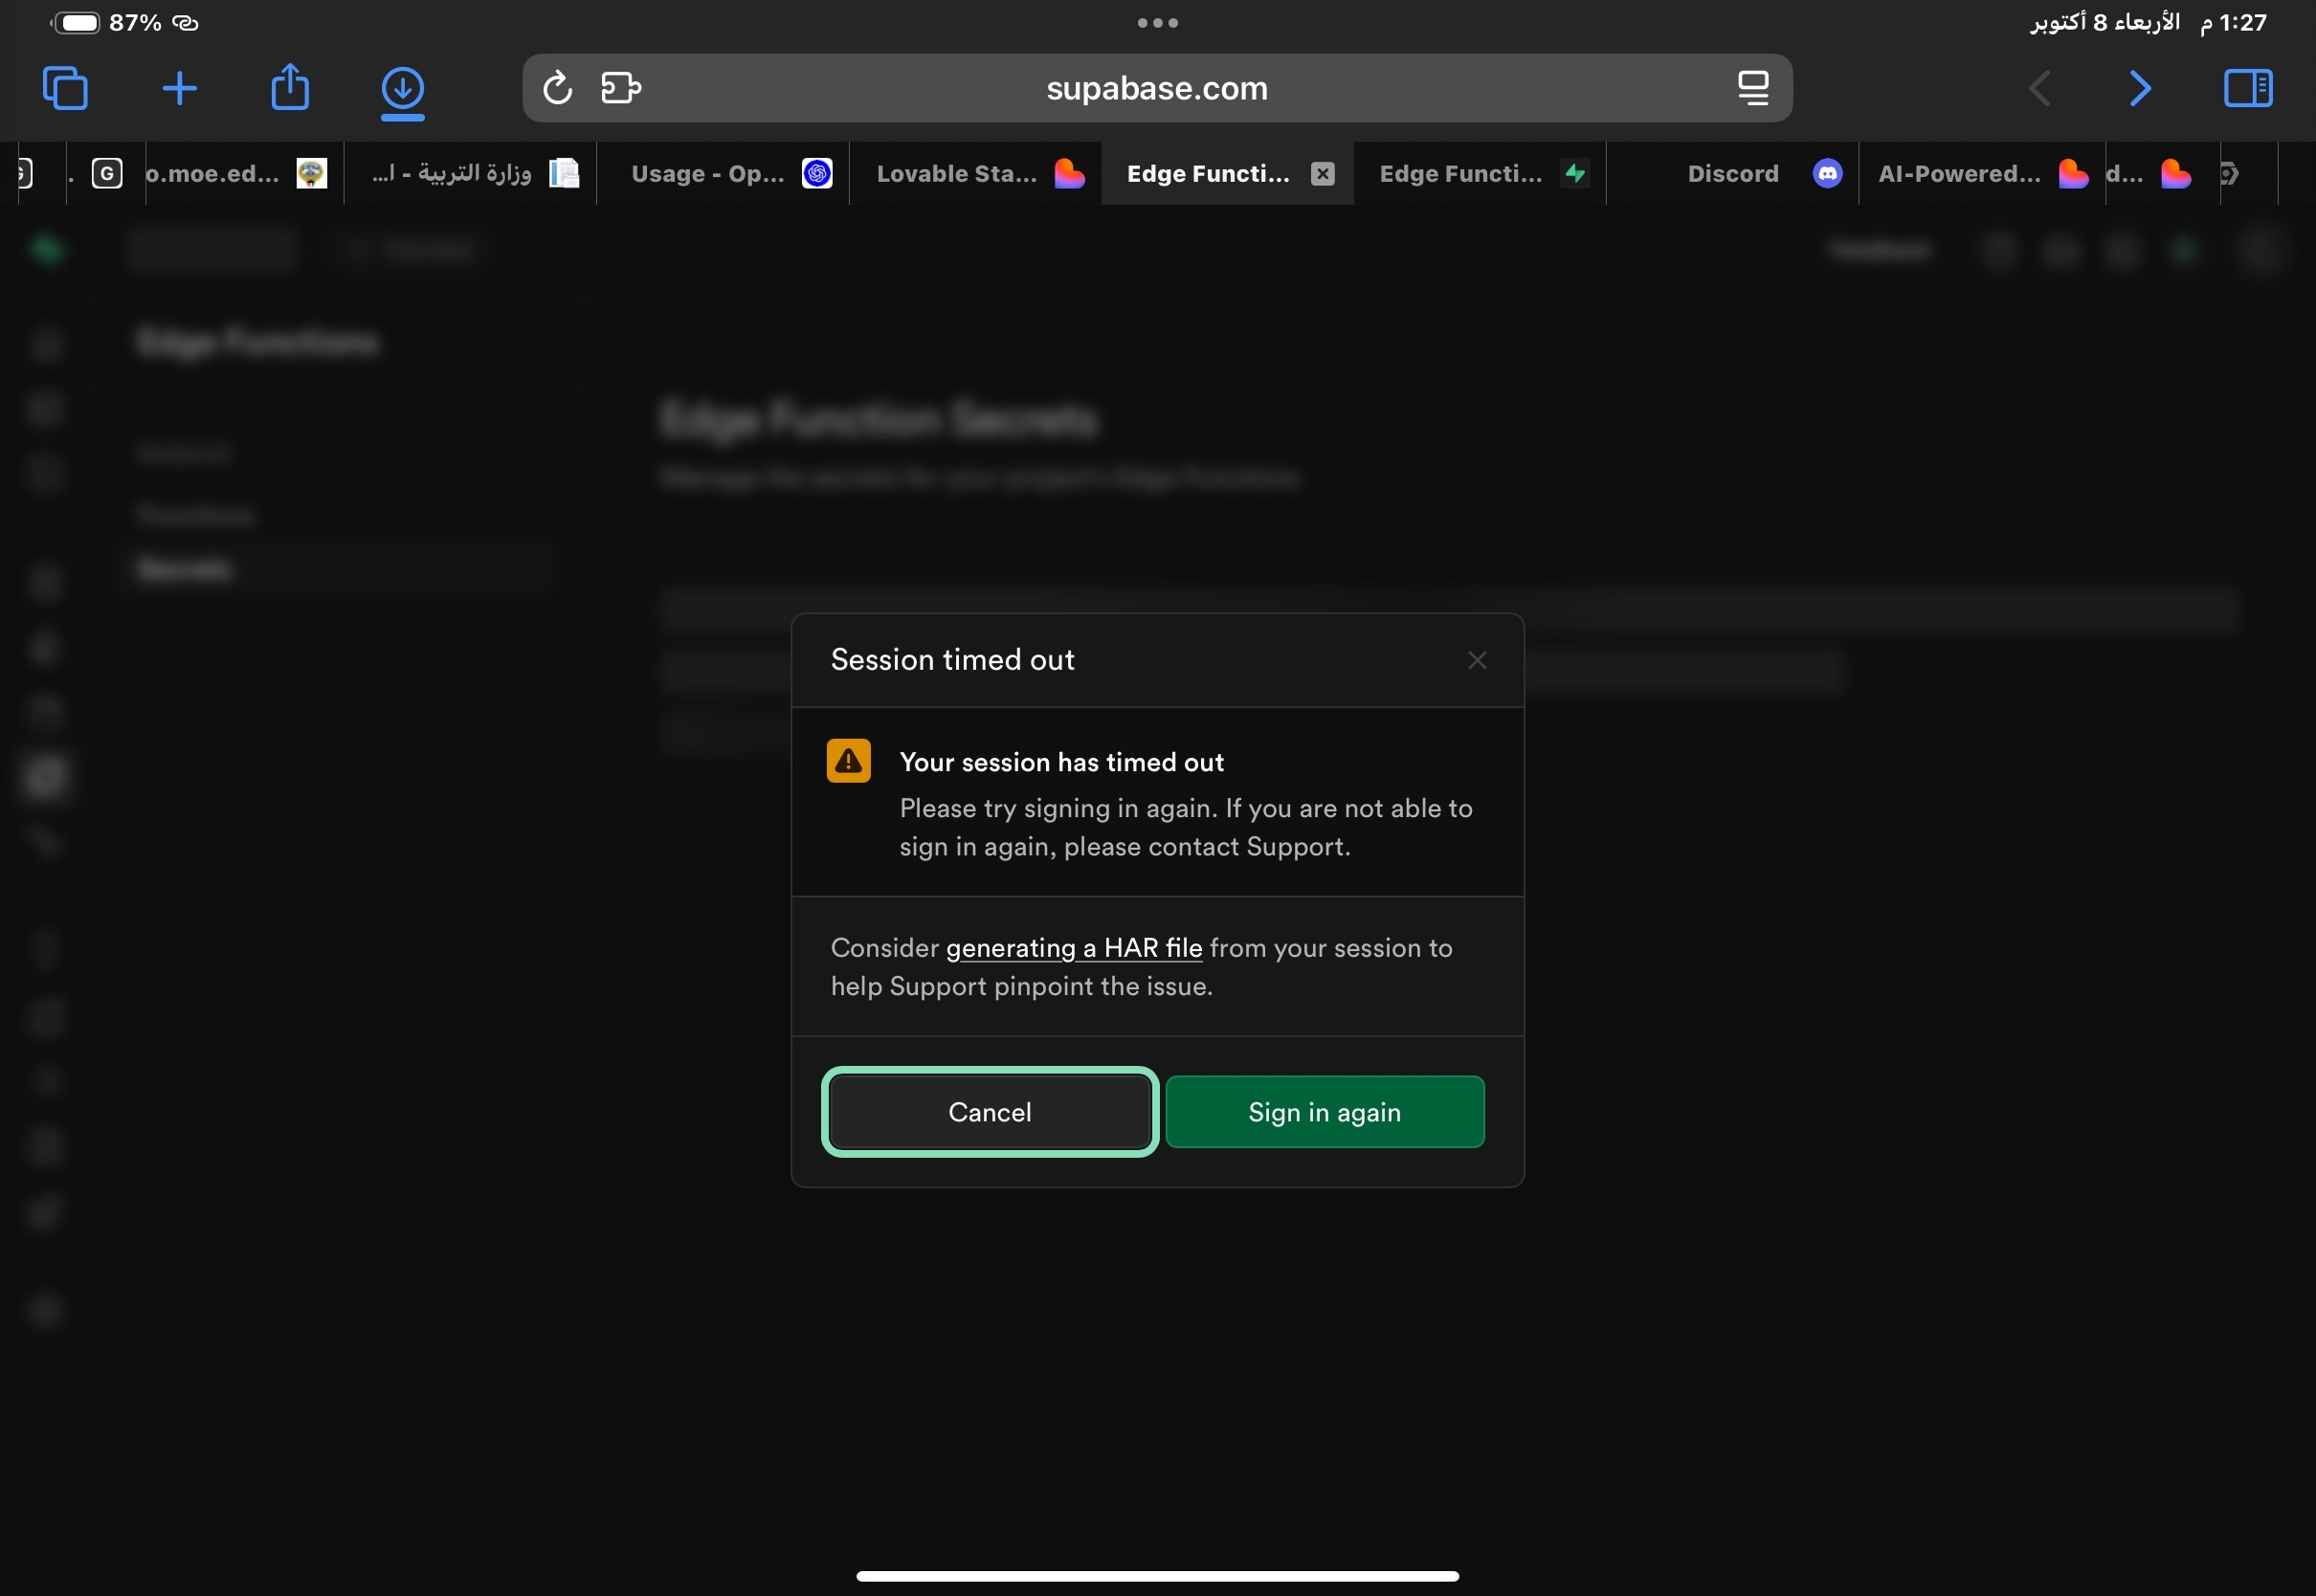
Task: Open the reader view icon in address bar
Action: 1752,88
